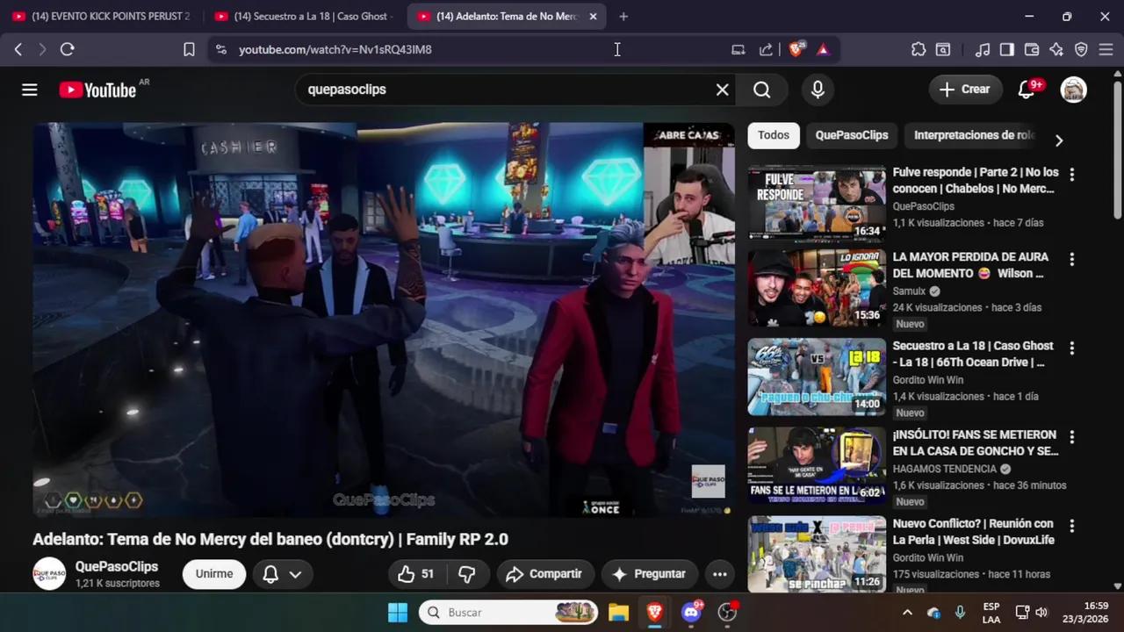Like the video with thumbs up
Screen dimensions: 1124x632
click(415, 574)
